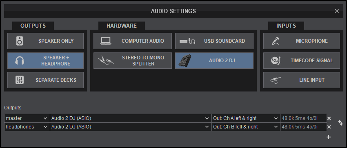Open the master output type dropdown

(x=27, y=118)
